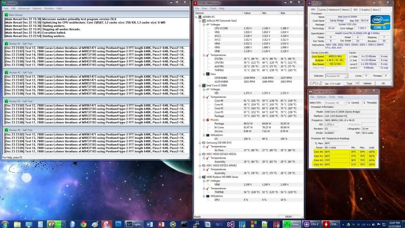
Task: Switch to the Graphics tab in CPU-Z
Action: pos(365,10)
